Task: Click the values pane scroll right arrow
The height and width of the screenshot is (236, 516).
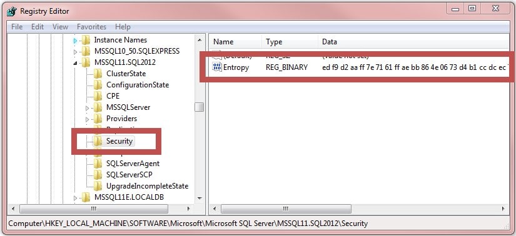Action: coord(503,209)
